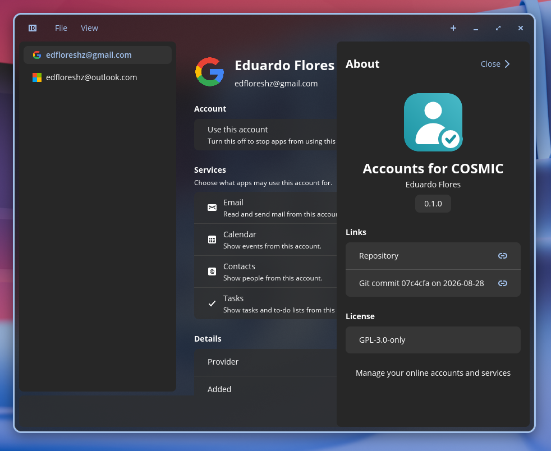The image size is (551, 451).
Task: Select the edfloreshz@outlook.com account
Action: (x=97, y=77)
